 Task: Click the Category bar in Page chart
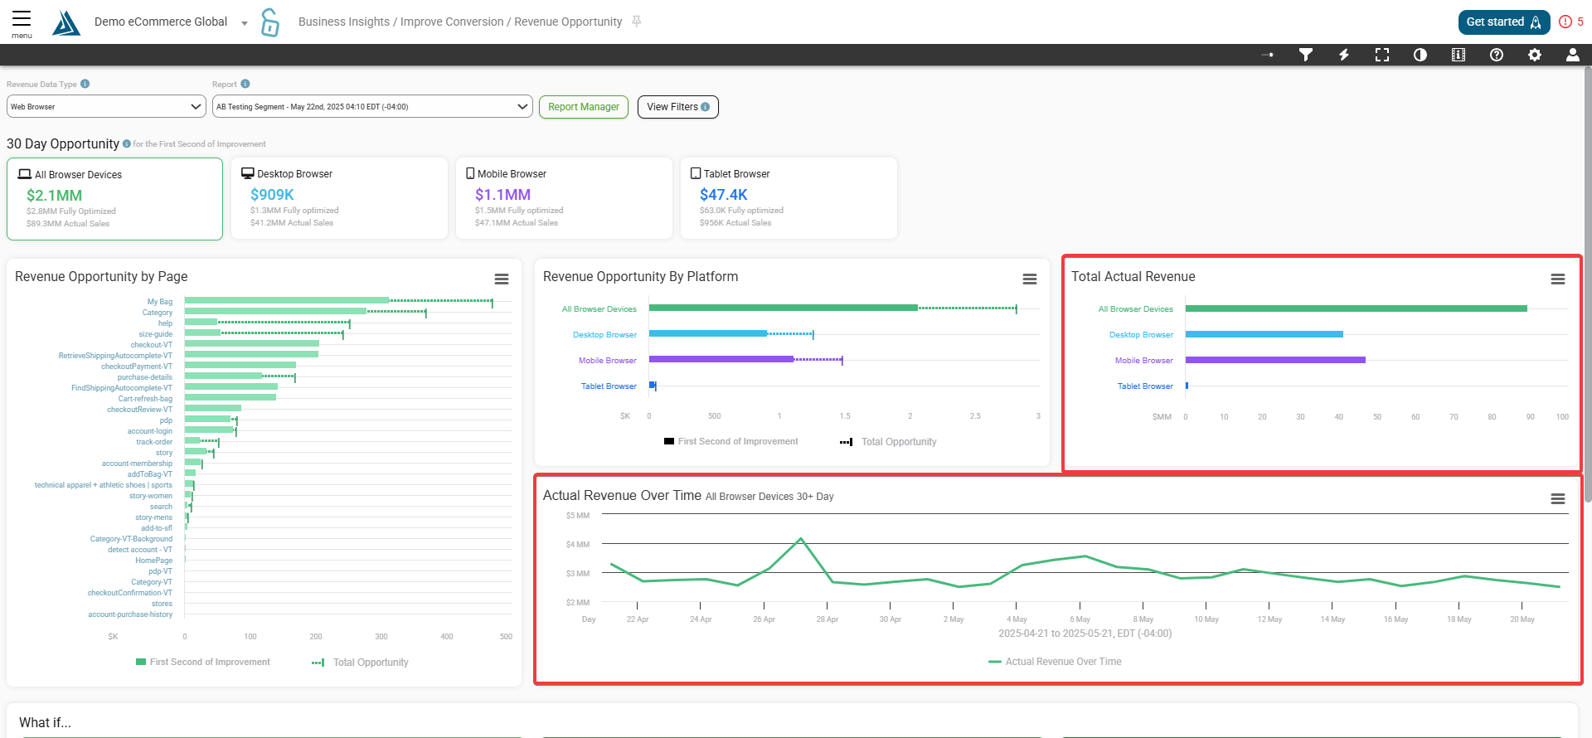[275, 311]
